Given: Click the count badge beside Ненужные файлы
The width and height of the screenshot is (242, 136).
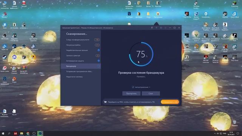Looking at the screenshot, I should [x=97, y=45].
